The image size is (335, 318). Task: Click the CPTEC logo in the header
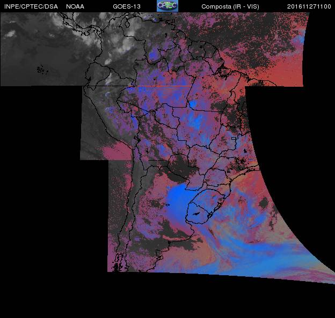click(167, 6)
